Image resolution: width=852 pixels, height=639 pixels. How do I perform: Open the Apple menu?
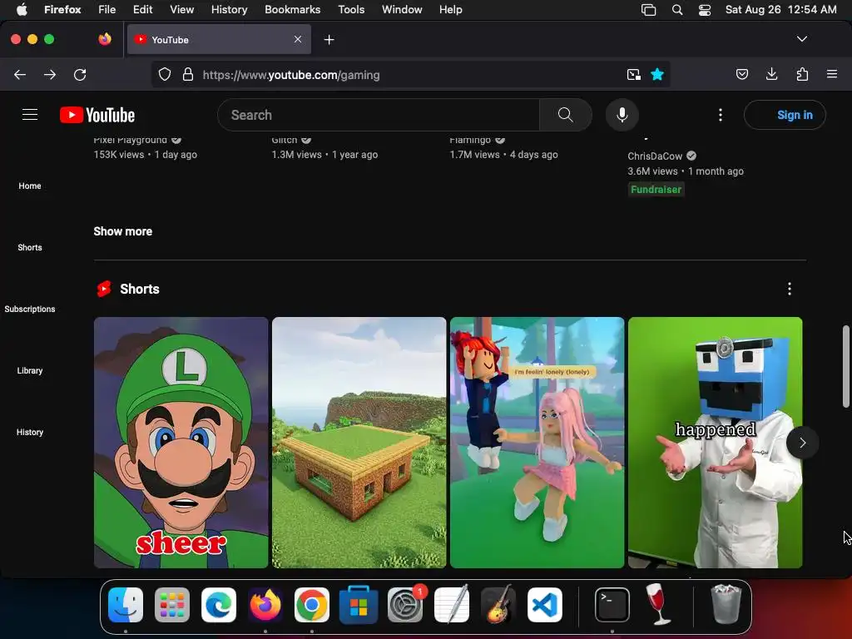(22, 10)
